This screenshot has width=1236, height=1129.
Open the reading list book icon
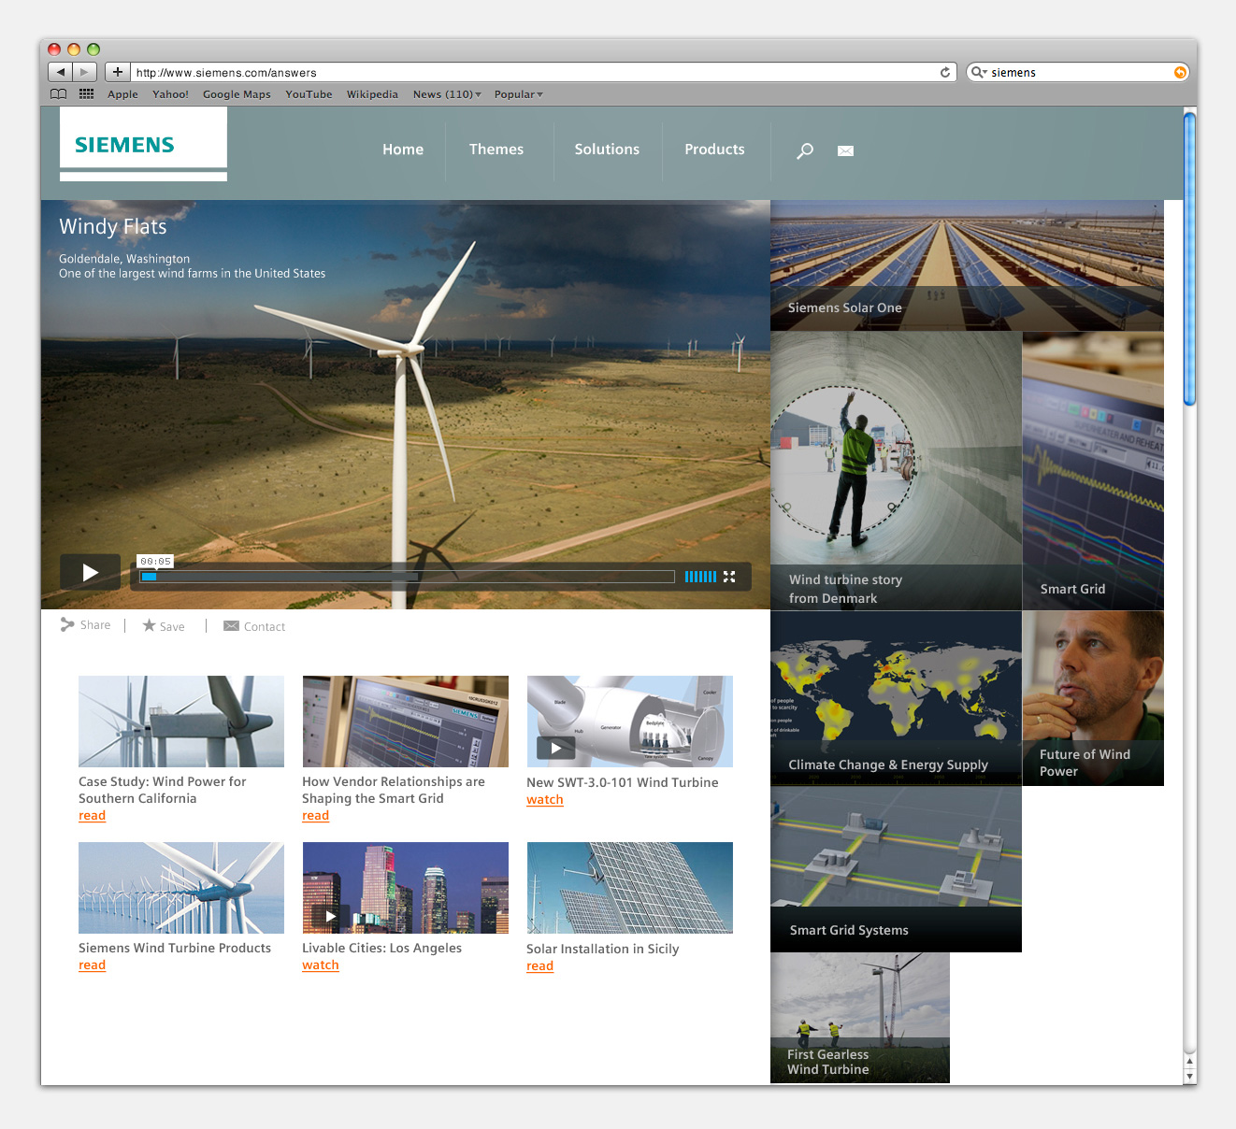[x=59, y=94]
